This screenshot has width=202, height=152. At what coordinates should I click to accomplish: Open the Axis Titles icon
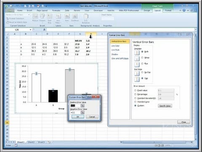pos(58,16)
